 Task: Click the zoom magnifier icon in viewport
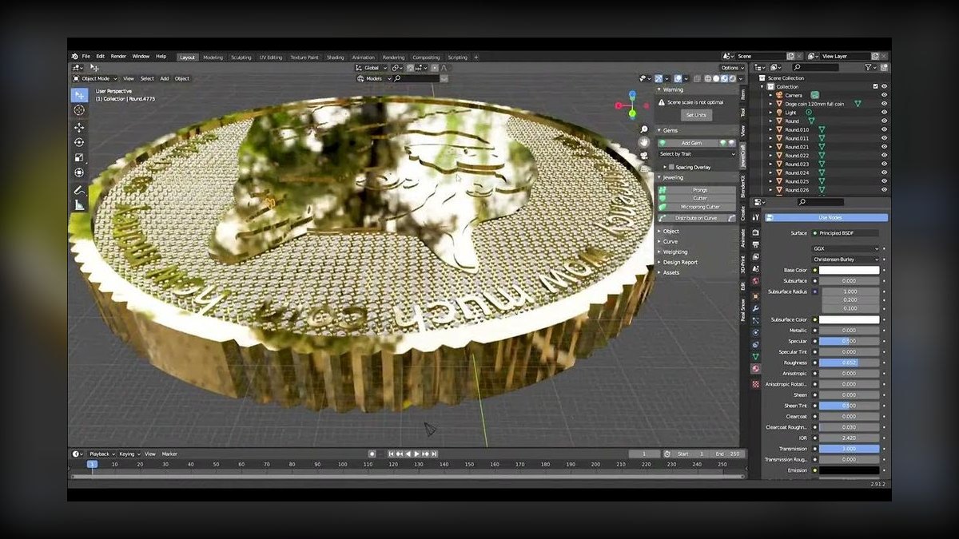tap(644, 129)
